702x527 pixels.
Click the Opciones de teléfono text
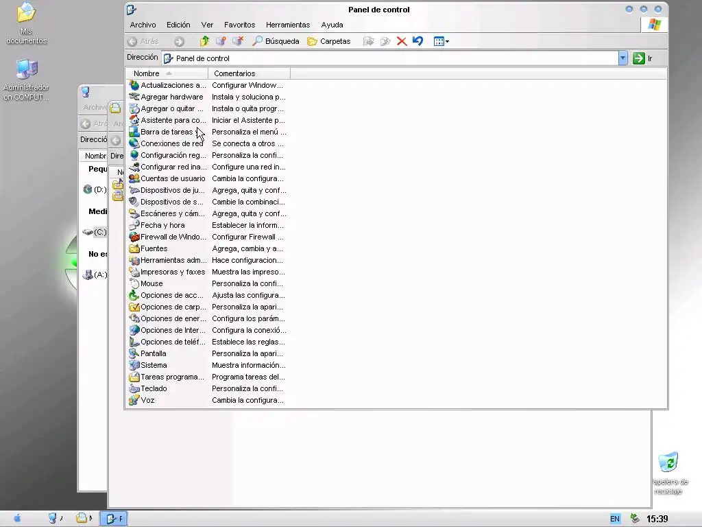pos(173,342)
